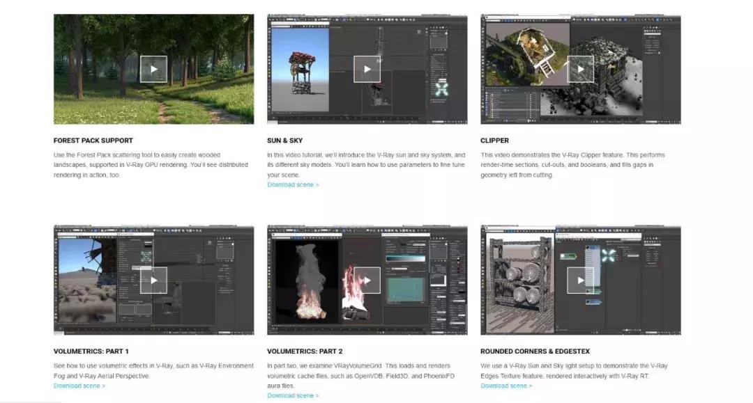Click the Forest Pack Support heading
Viewport: 753px width, 403px height.
93,141
